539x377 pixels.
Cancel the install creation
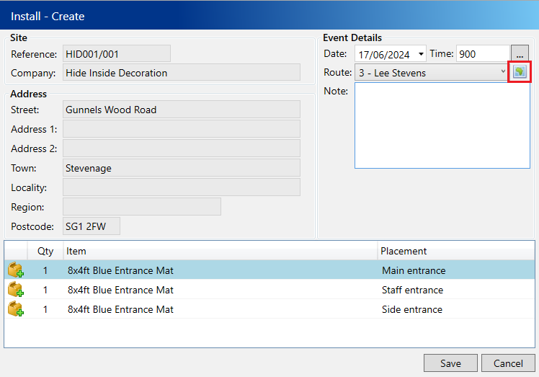point(508,363)
